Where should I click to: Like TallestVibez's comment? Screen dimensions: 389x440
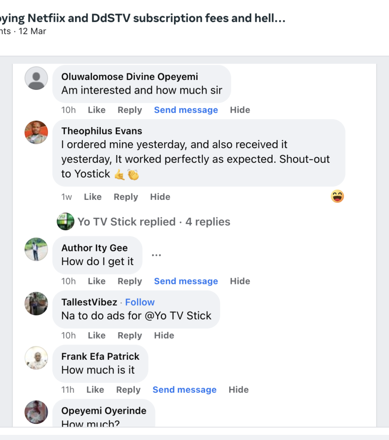tap(97, 336)
